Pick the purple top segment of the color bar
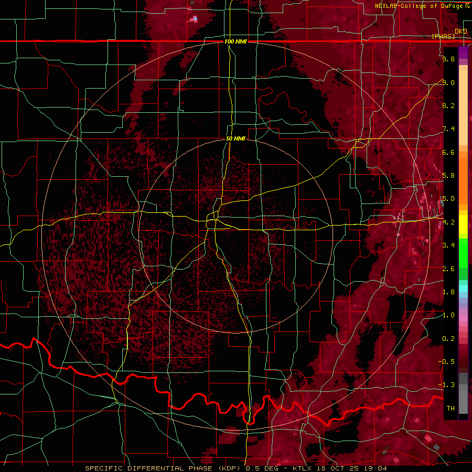Screen dimensions: 472x472 (463, 52)
